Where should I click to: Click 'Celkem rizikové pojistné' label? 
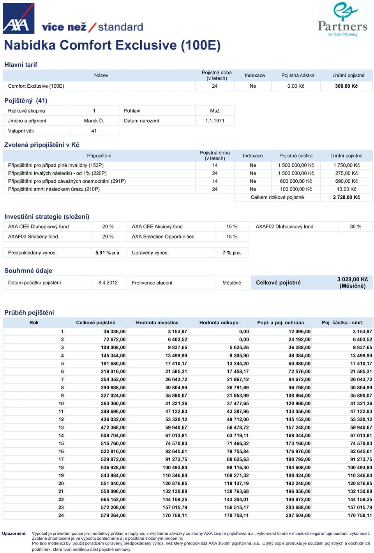pos(277,197)
